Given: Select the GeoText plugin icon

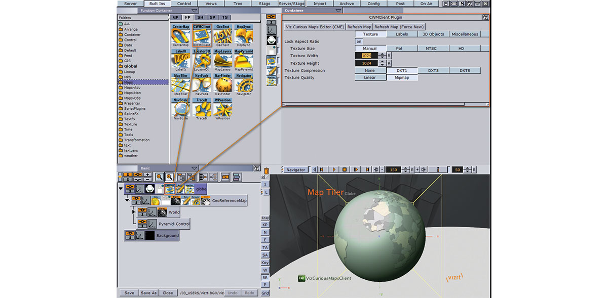Looking at the screenshot, I should 223,35.
